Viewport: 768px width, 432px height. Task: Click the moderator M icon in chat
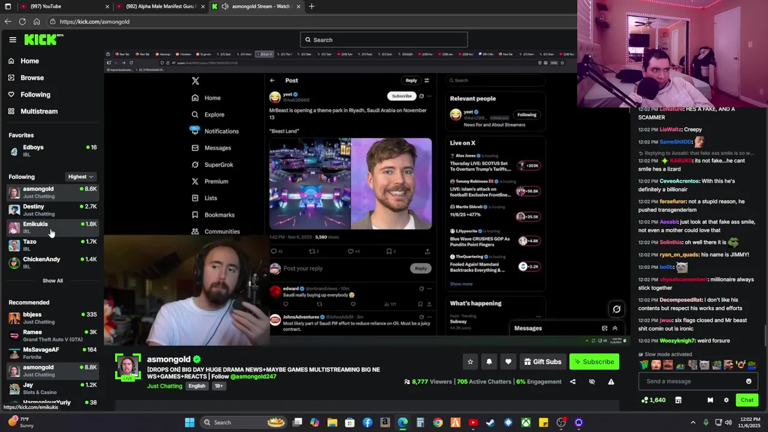(710, 400)
